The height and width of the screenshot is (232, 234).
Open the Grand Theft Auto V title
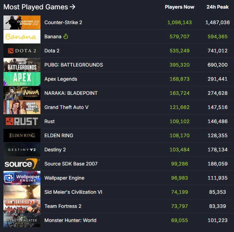[x=66, y=107]
